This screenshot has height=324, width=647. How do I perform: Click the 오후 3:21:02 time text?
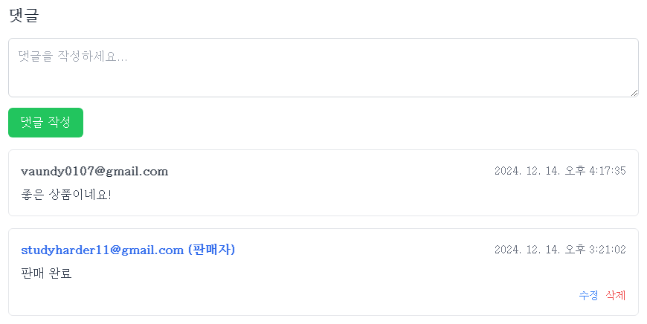[x=596, y=250]
